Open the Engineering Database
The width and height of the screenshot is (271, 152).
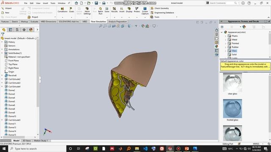click(x=162, y=13)
